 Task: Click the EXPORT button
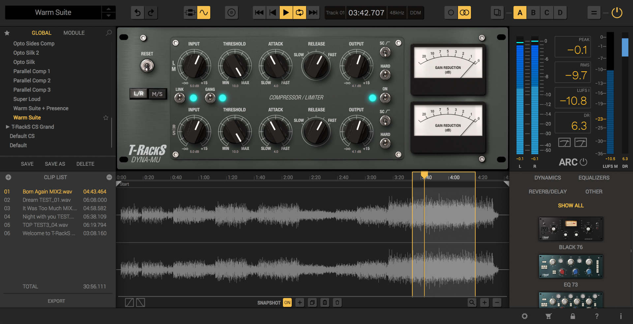(56, 301)
